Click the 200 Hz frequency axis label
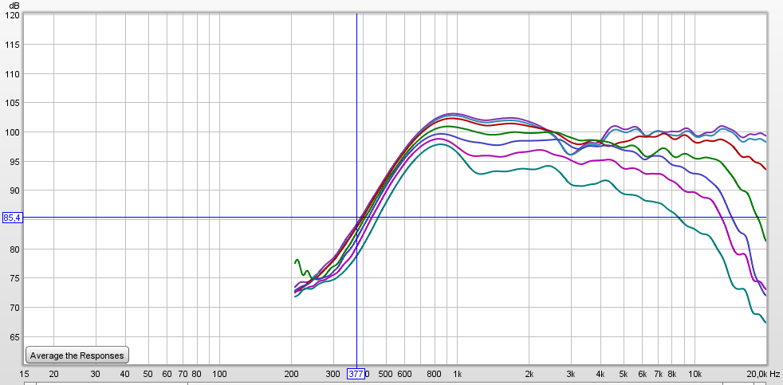The width and height of the screenshot is (783, 385). pyautogui.click(x=292, y=374)
